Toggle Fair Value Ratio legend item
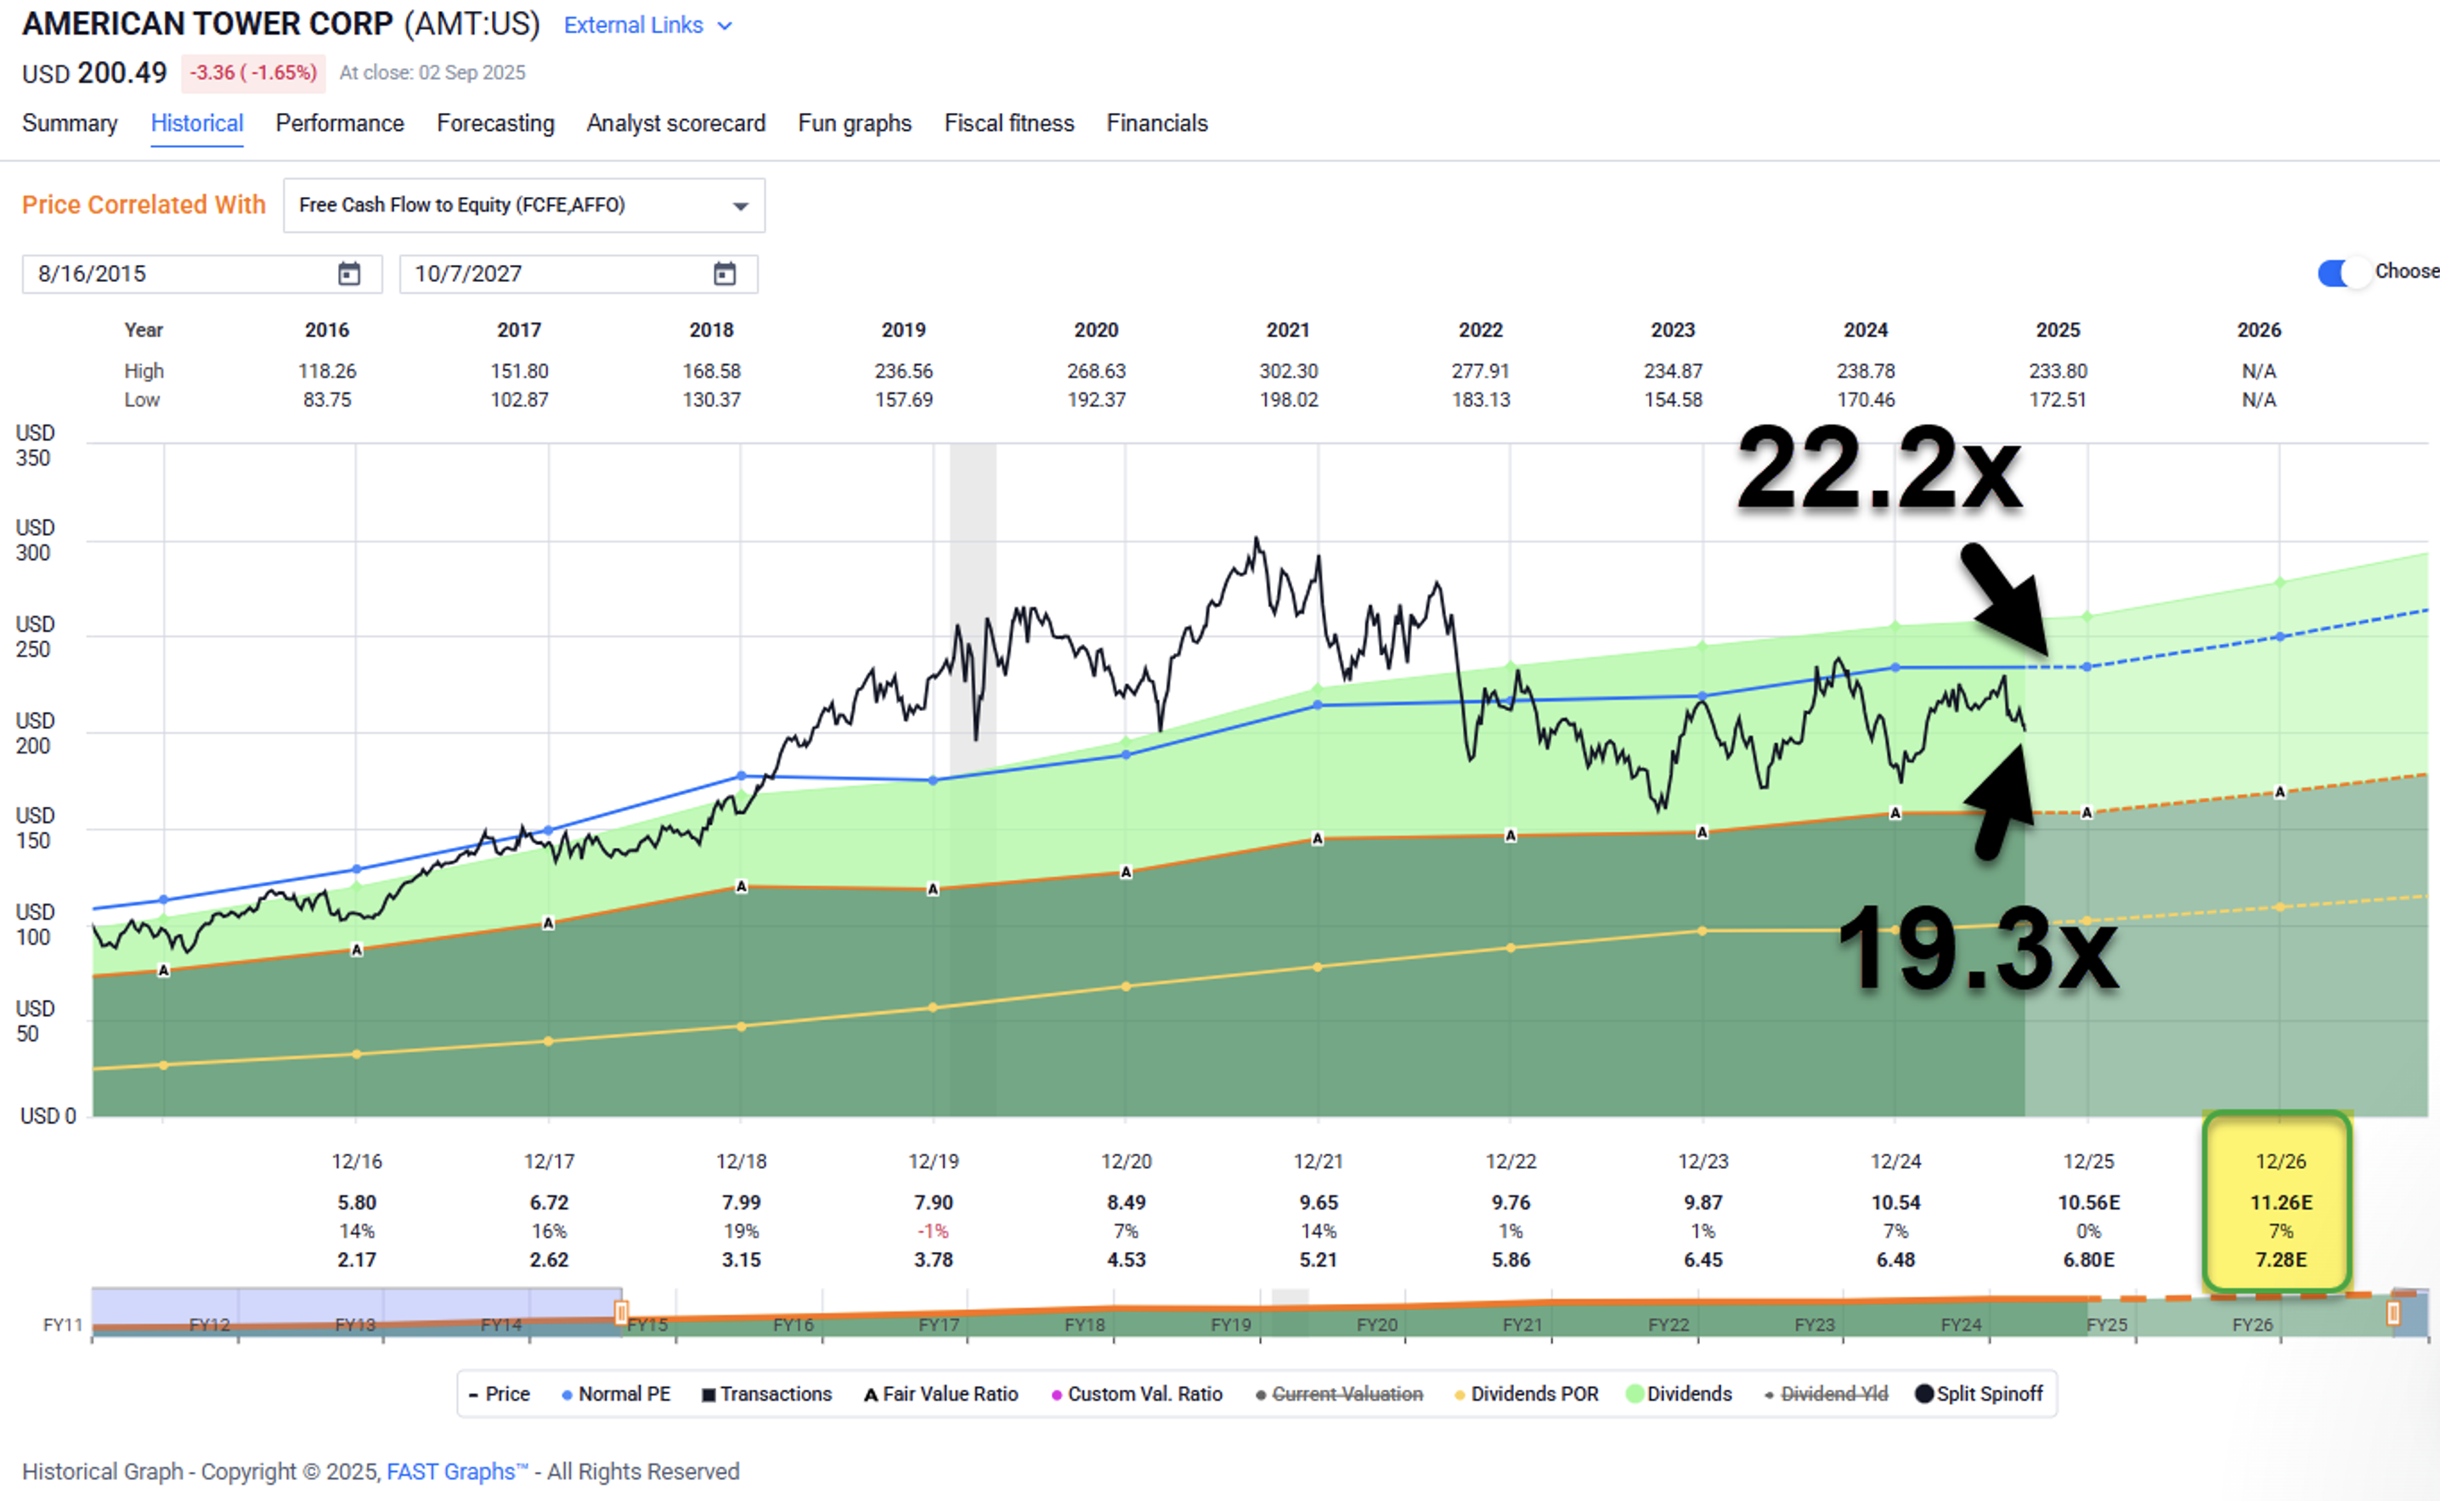 941,1394
